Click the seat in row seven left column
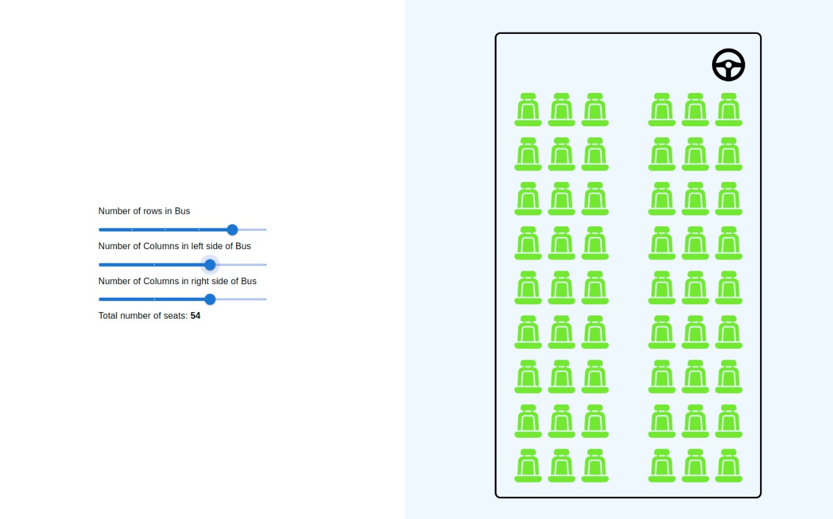Screen dimensions: 833x519 [x=527, y=376]
